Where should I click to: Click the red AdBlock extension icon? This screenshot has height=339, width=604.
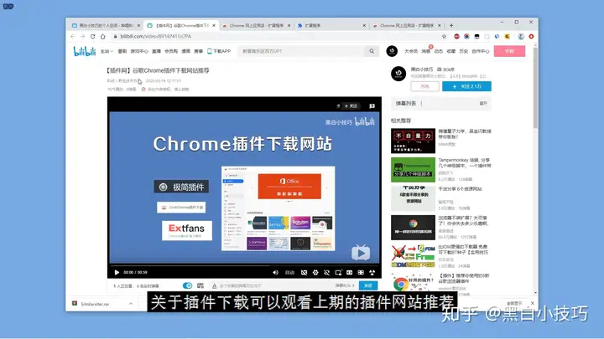click(x=456, y=37)
